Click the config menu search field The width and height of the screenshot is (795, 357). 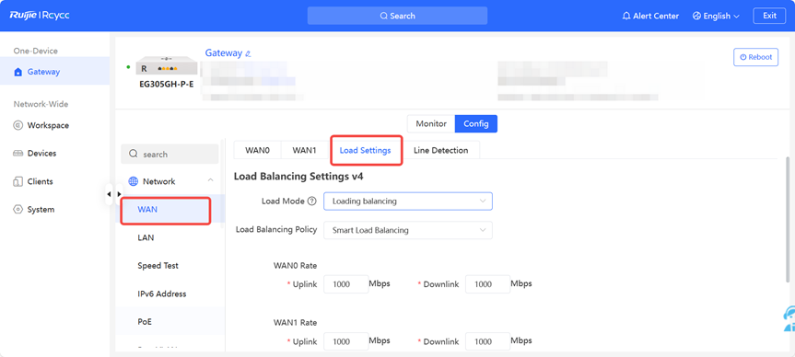pos(170,154)
